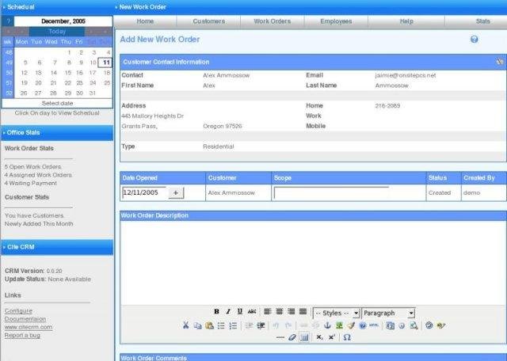Go to the Employees menu
The height and width of the screenshot is (361, 507).
(x=336, y=21)
